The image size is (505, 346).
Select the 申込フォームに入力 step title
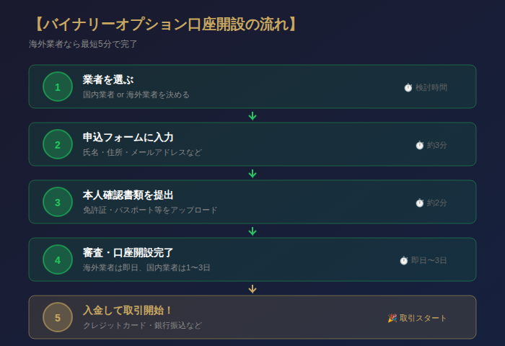[x=128, y=138]
